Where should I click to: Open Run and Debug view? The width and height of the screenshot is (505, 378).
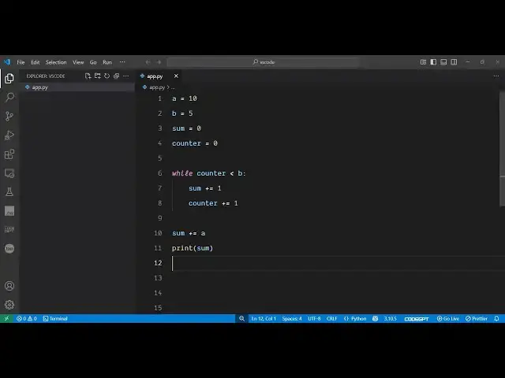point(9,135)
